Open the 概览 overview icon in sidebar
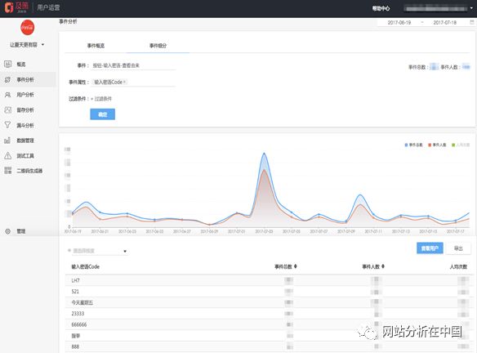This screenshot has width=477, height=353. coord(8,64)
